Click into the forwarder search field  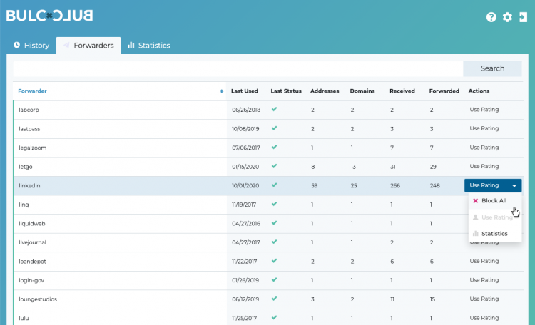(x=238, y=68)
